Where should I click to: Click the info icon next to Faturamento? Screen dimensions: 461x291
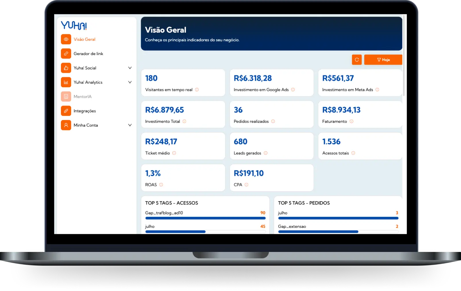tap(351, 121)
